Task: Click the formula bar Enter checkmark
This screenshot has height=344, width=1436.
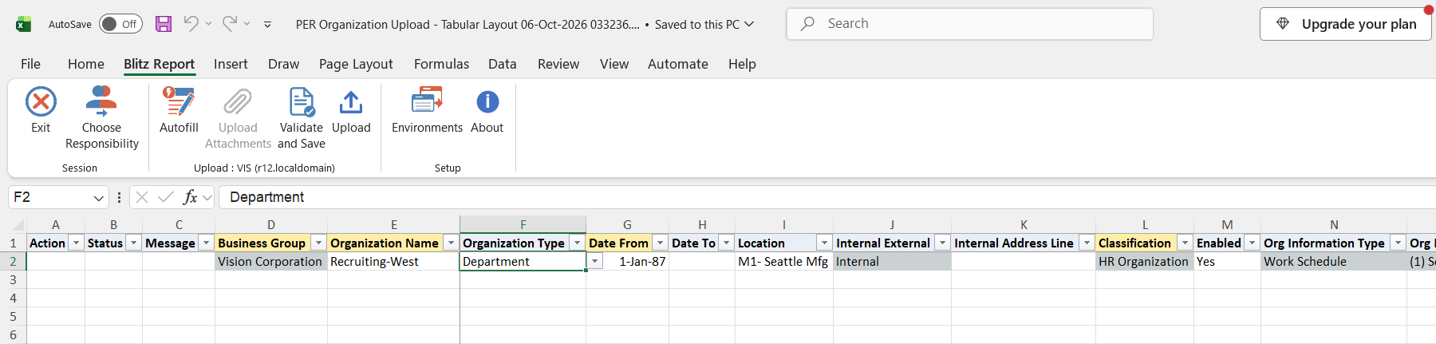Action: [x=166, y=197]
